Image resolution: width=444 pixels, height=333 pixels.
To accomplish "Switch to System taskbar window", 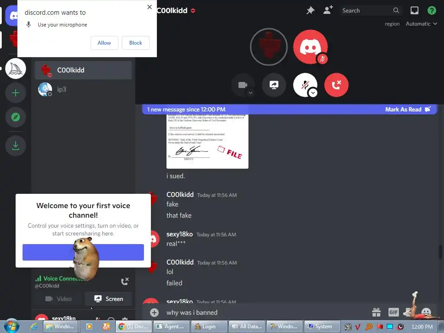I will coord(322,327).
